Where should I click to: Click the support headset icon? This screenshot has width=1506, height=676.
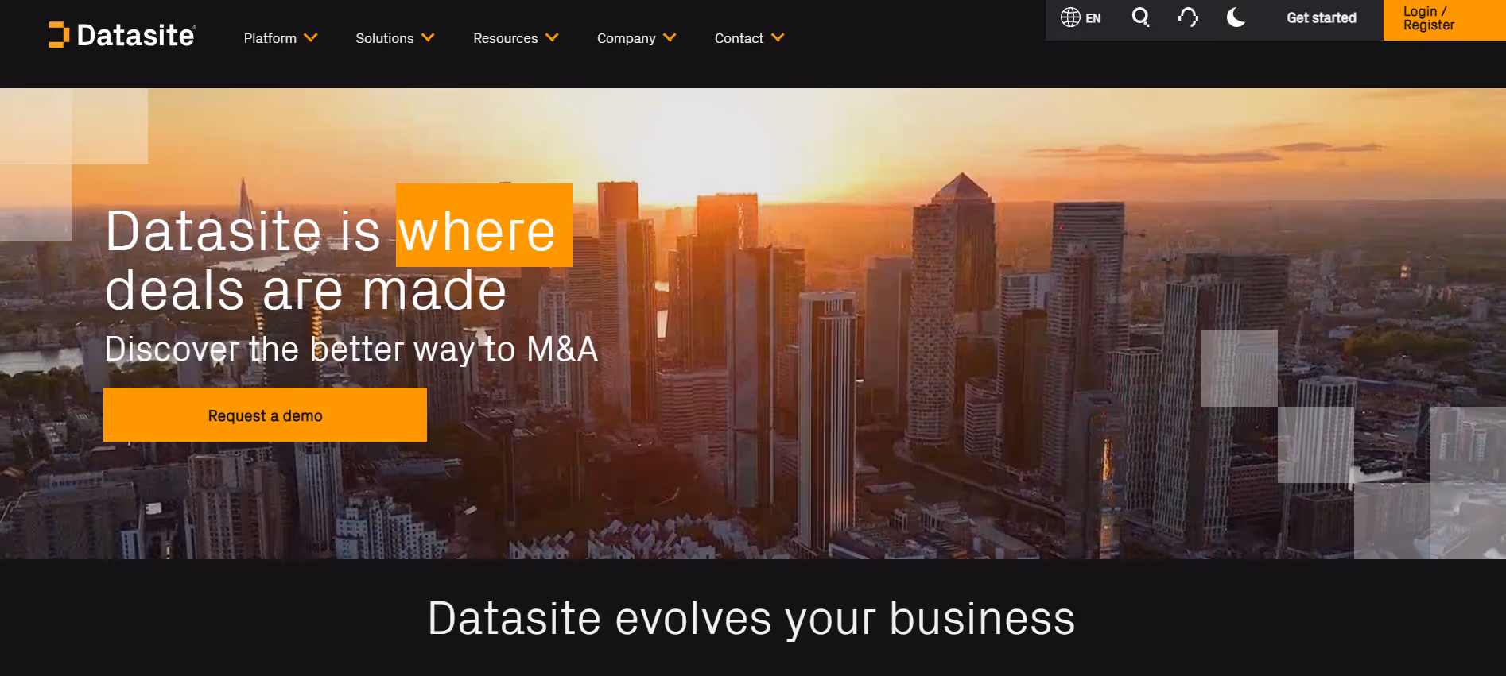[x=1188, y=17]
